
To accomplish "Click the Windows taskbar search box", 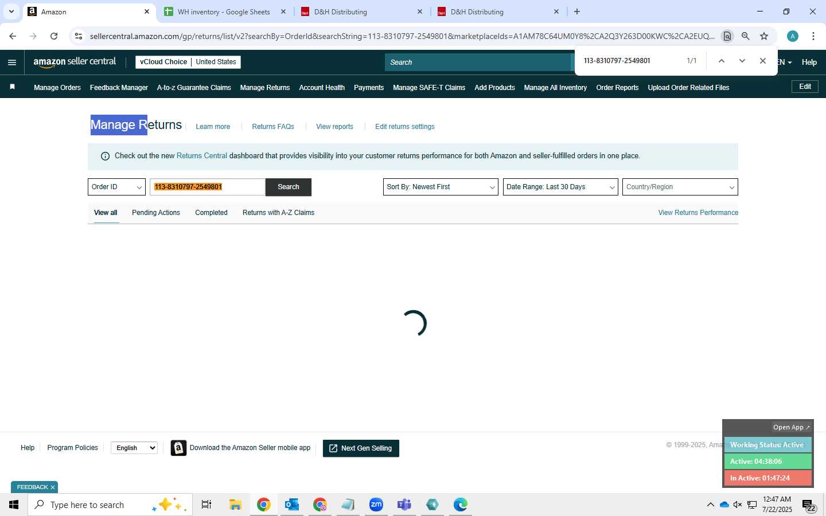I will [110, 505].
